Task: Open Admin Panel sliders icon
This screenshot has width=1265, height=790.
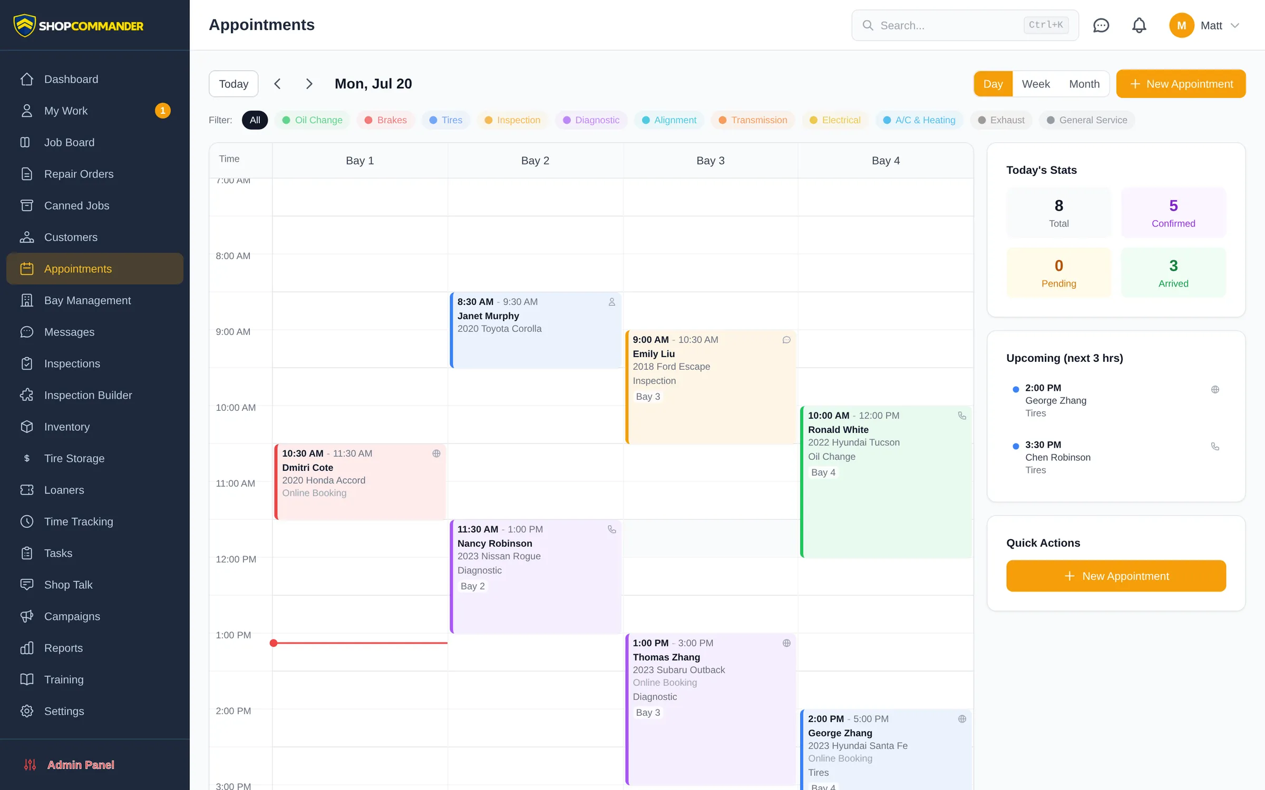Action: coord(30,765)
